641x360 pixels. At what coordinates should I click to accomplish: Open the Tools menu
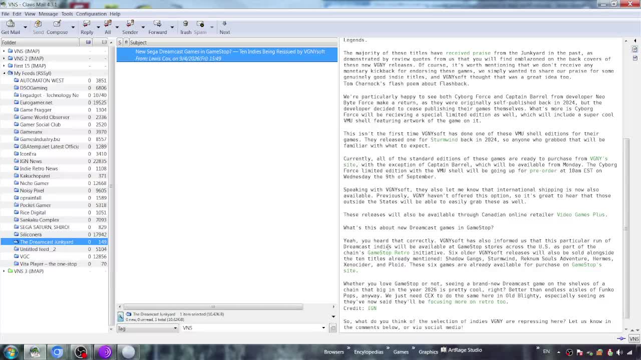coord(67,13)
